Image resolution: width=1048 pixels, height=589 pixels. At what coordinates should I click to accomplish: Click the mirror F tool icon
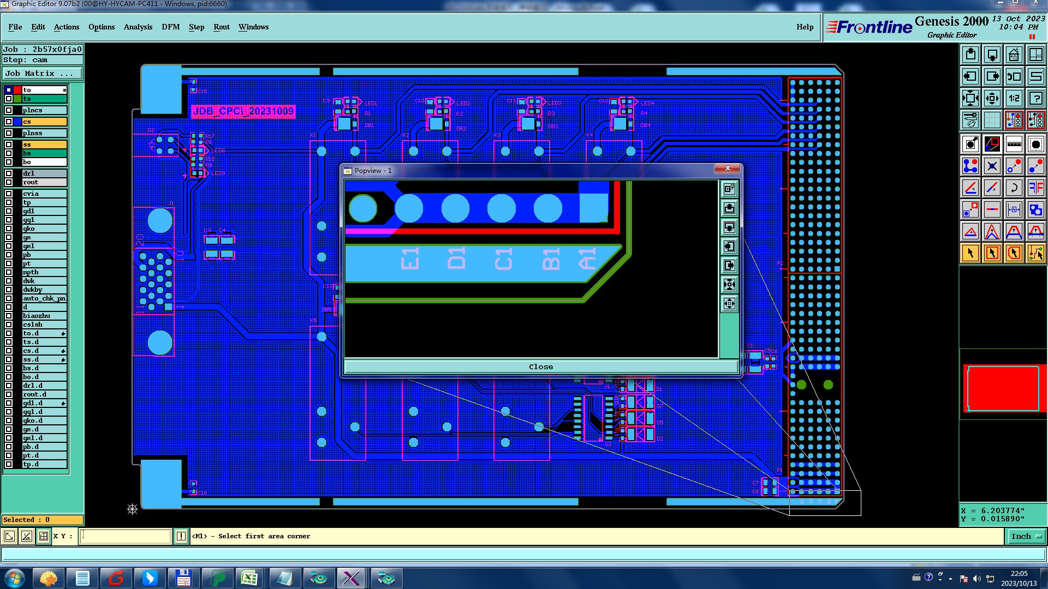pyautogui.click(x=1035, y=188)
